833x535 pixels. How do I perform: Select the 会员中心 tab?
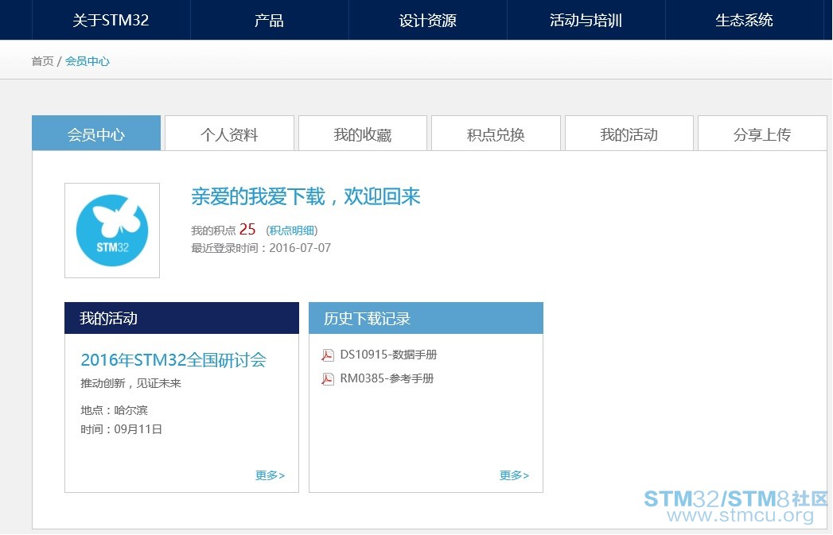pyautogui.click(x=96, y=134)
